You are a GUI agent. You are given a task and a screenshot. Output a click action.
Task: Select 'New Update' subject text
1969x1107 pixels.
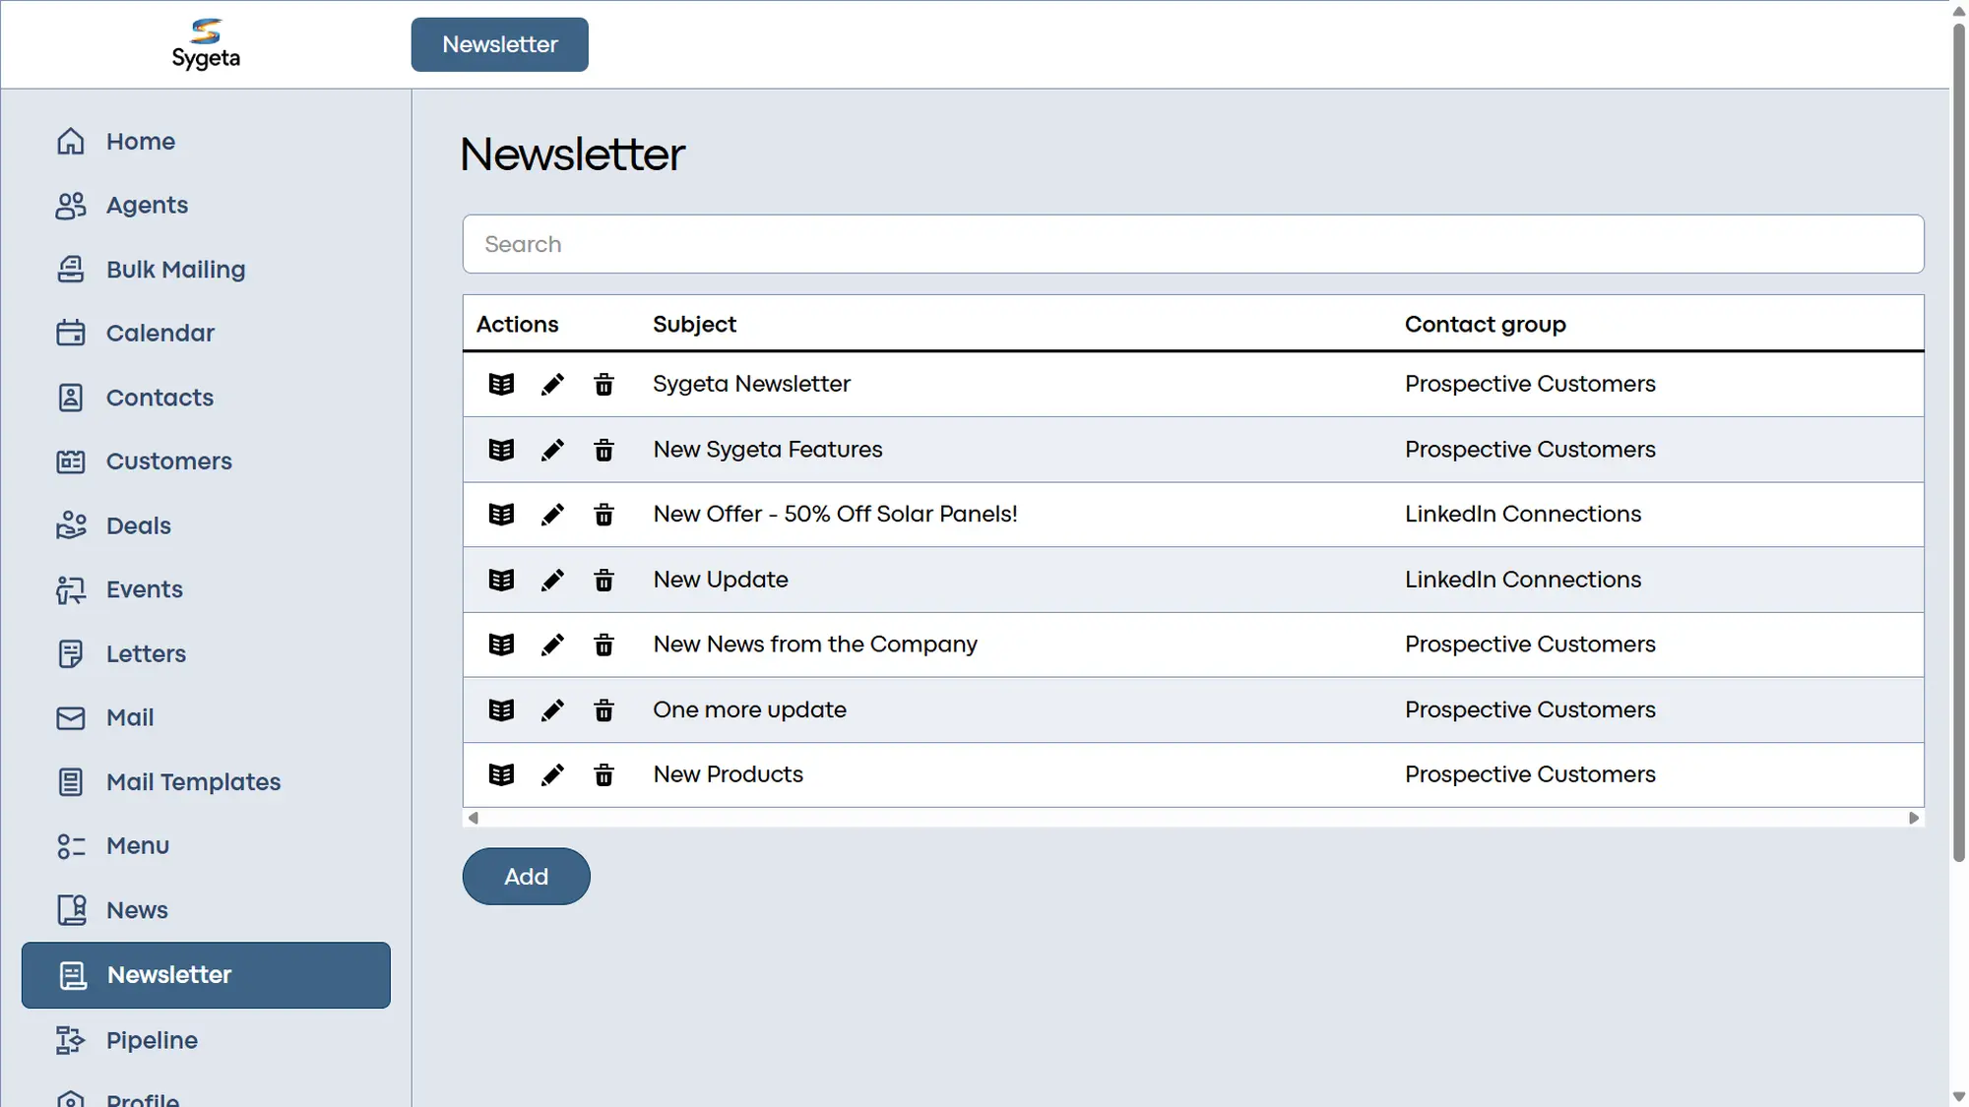coord(720,580)
